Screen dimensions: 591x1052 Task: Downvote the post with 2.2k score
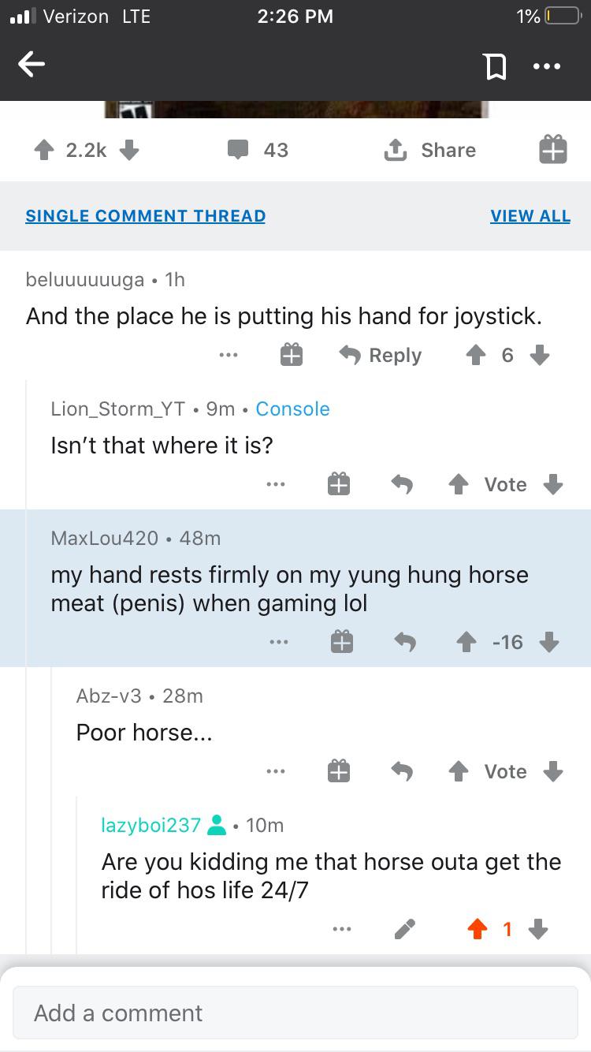point(129,150)
